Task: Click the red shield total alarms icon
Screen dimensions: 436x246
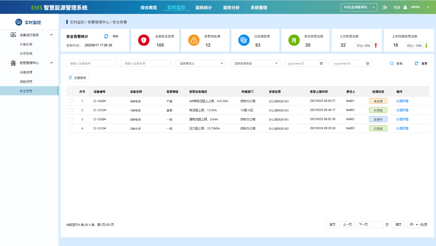Action: point(144,40)
